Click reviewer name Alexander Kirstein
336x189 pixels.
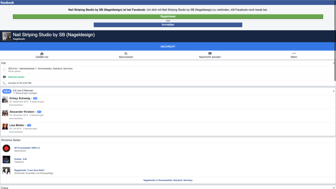pyautogui.click(x=22, y=112)
